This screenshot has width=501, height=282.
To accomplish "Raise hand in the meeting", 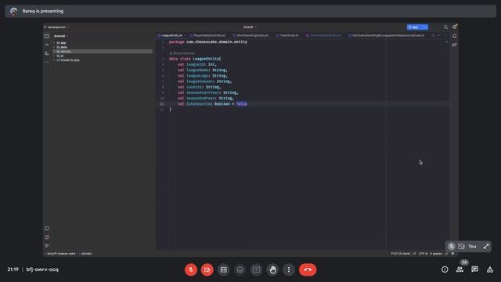I will 272,269.
